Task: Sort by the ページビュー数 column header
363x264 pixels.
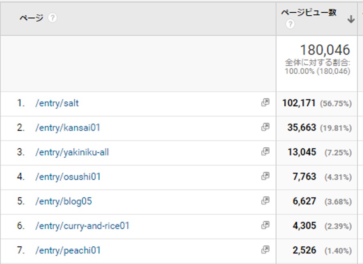Action: [309, 12]
